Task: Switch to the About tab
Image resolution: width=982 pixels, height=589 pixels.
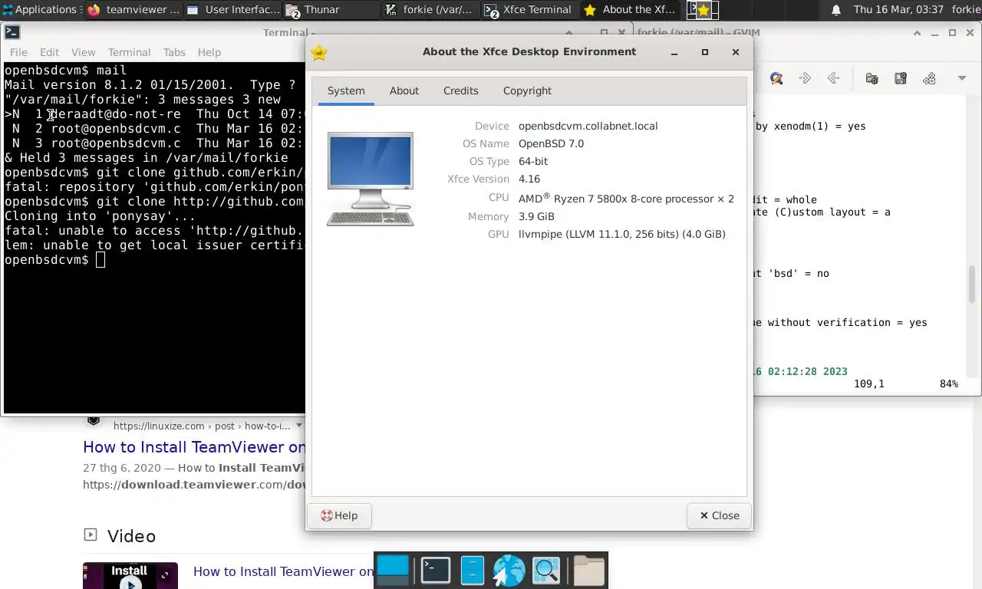Action: [404, 90]
